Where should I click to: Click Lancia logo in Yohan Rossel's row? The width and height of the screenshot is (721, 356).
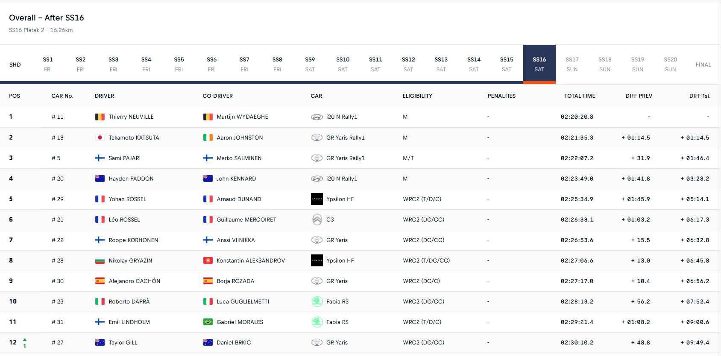317,199
